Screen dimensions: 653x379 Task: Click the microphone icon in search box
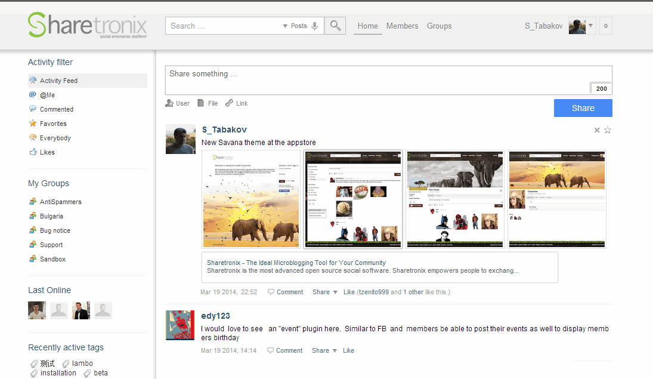315,26
